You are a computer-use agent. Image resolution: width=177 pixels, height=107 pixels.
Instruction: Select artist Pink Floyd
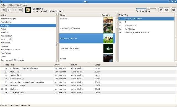click(x=28, y=25)
